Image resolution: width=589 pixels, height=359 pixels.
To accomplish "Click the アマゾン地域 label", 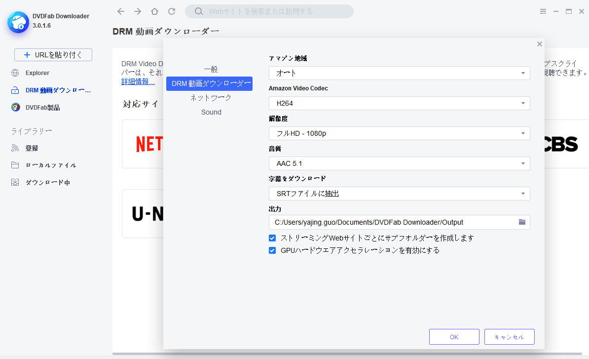I will point(288,58).
